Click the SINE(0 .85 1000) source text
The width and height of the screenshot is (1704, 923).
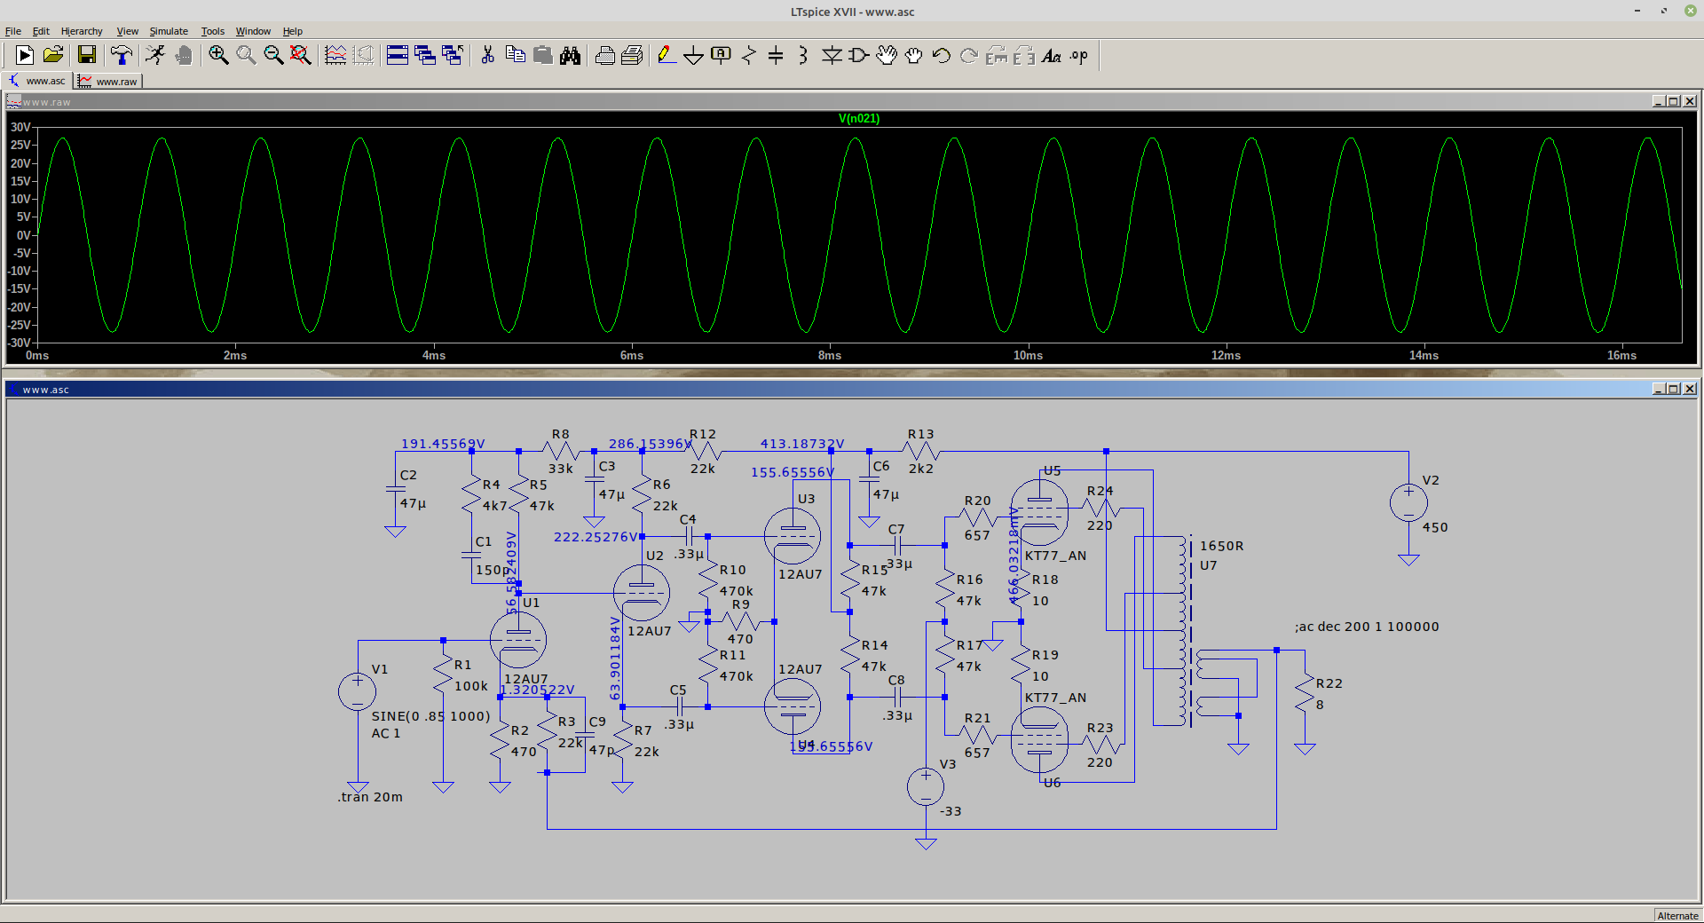coord(430,716)
